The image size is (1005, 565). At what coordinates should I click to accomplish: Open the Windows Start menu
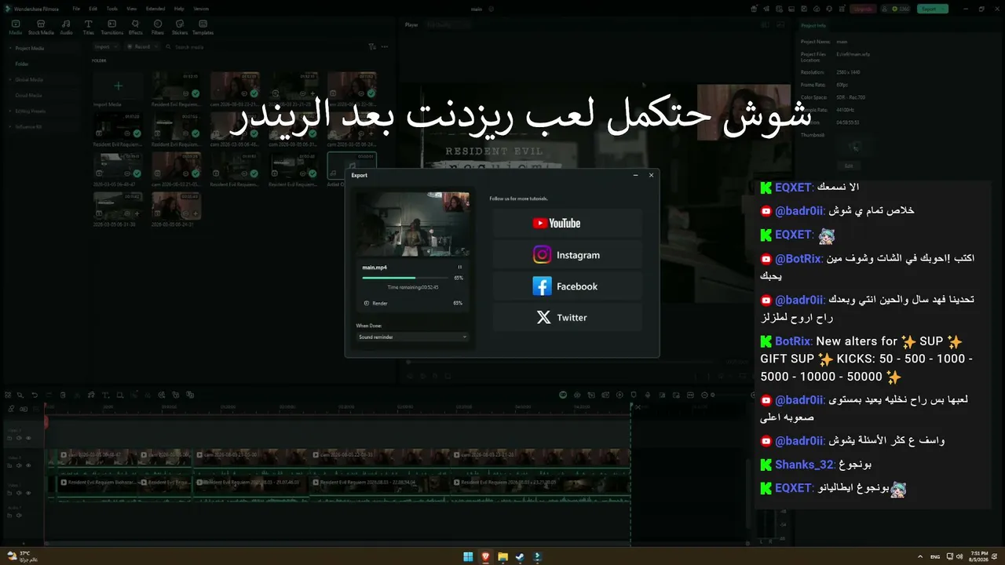tap(468, 556)
